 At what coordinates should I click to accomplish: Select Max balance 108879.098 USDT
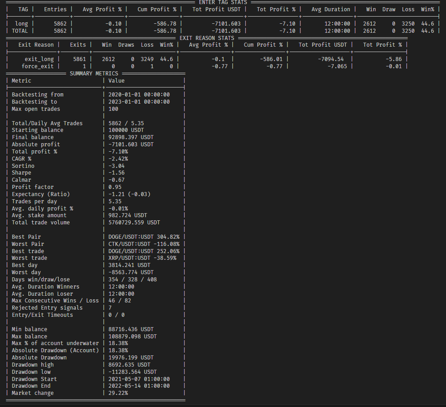coord(132,336)
